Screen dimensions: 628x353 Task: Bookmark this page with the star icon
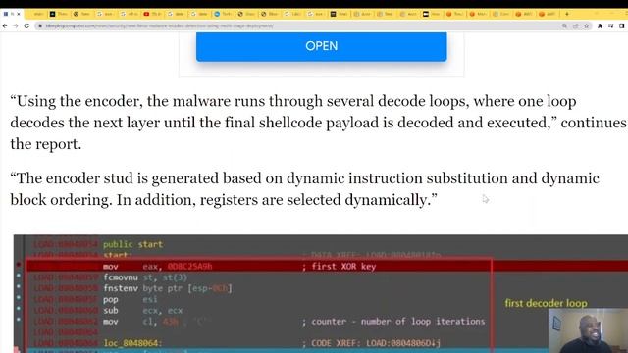point(587,26)
